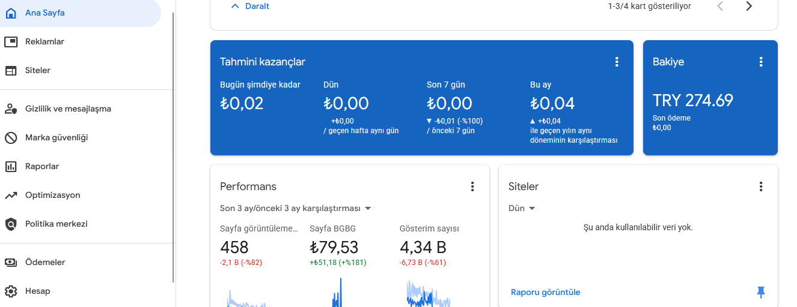Click the Ödemeler payments icon
This screenshot has height=307, width=797.
pos(11,262)
